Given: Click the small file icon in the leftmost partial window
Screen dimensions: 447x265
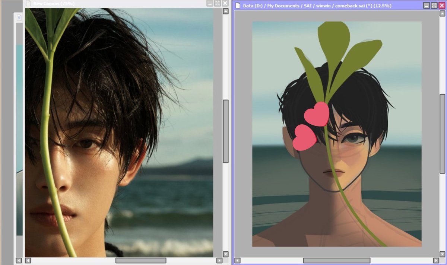Looking at the screenshot, I should (x=19, y=17).
